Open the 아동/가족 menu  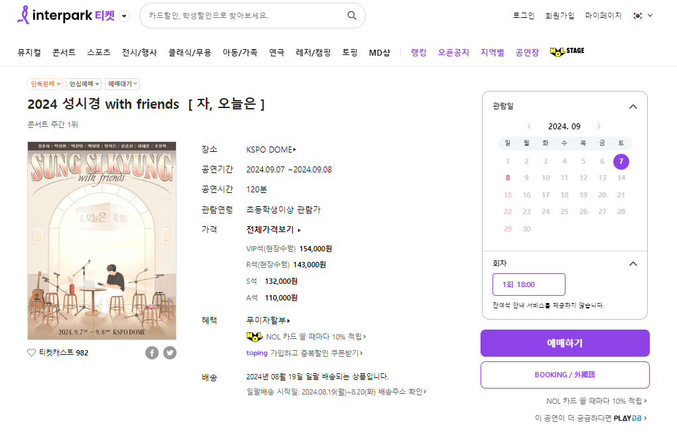coord(240,52)
